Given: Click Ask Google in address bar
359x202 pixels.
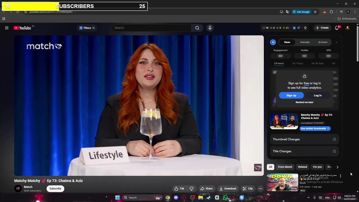Looking at the screenshot, I should pos(302,12).
